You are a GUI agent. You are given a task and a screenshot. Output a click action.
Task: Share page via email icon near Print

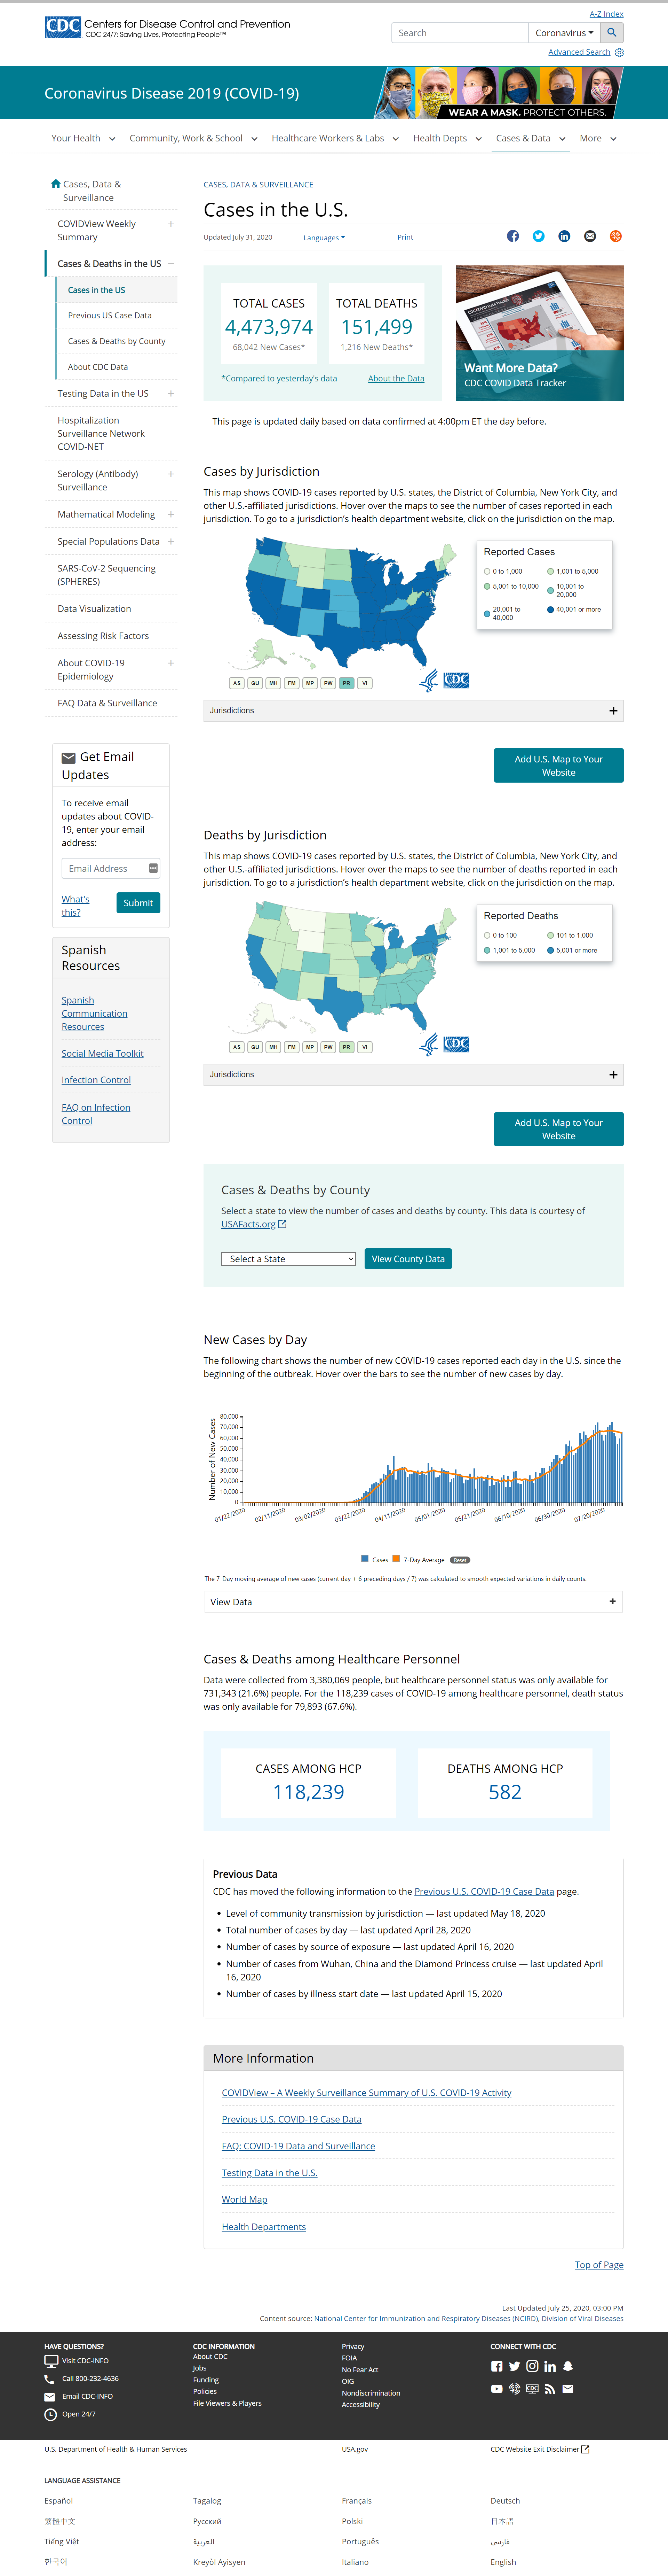(590, 237)
